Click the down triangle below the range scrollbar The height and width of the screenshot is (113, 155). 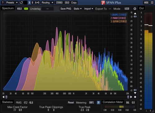point(135,93)
